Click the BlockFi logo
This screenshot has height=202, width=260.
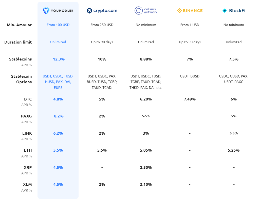tap(234, 11)
